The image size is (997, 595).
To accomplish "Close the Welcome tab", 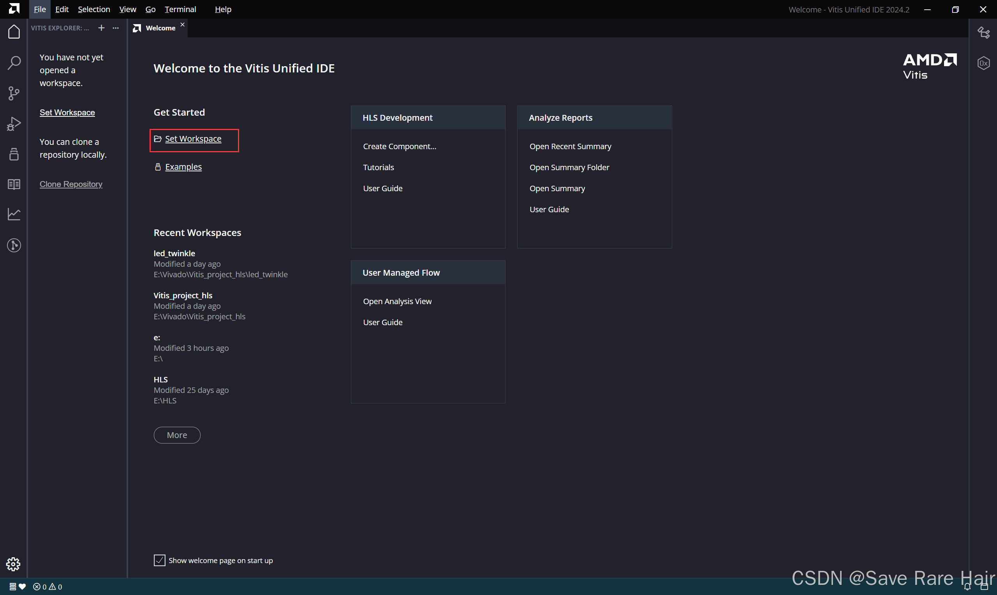I will click(x=182, y=25).
